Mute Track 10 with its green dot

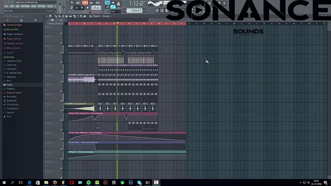coord(61,120)
